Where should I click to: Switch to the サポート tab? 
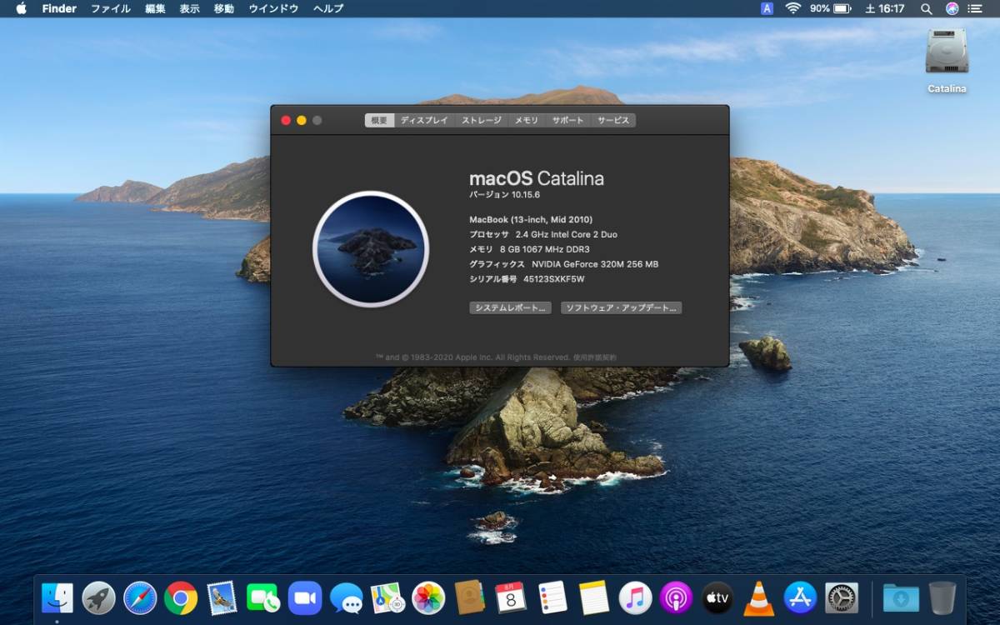568,120
